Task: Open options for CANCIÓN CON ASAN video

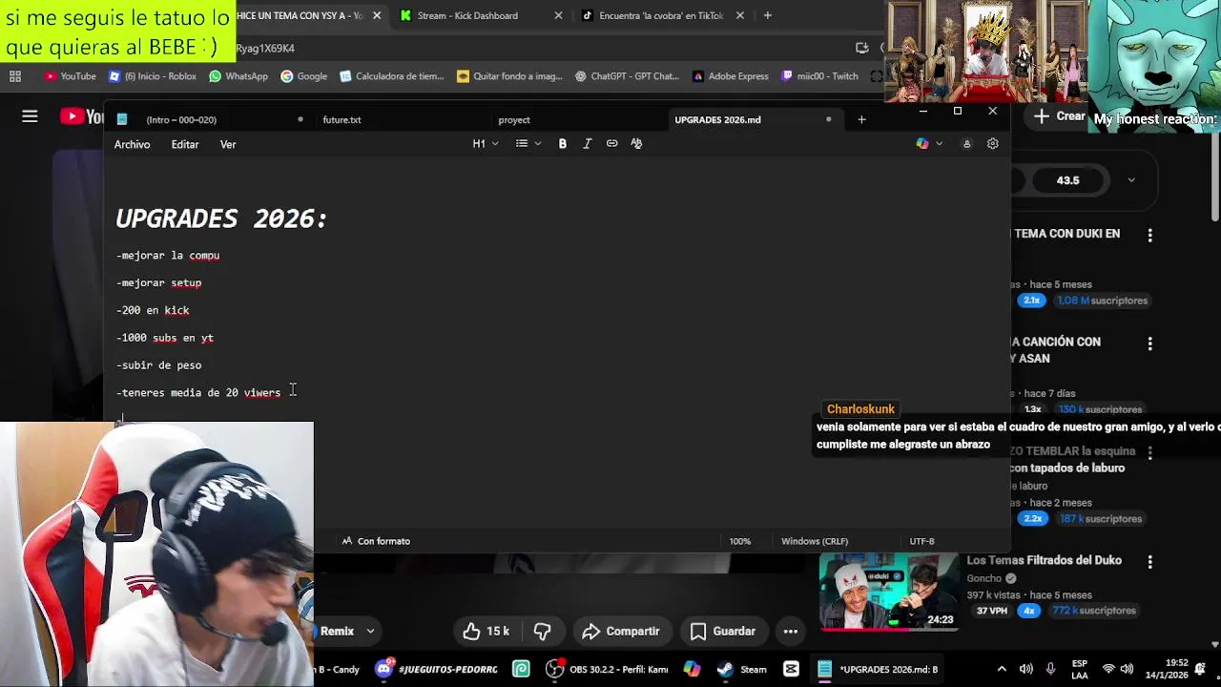Action: pos(1150,343)
